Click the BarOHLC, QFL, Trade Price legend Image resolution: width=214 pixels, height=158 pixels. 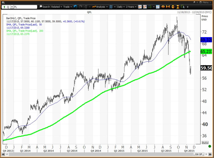pyautogui.click(x=21, y=18)
